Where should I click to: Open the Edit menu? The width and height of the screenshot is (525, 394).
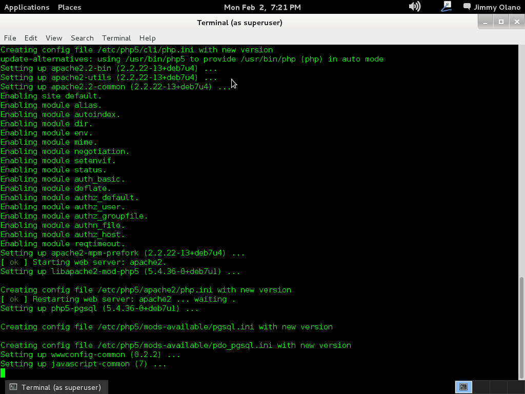point(31,38)
